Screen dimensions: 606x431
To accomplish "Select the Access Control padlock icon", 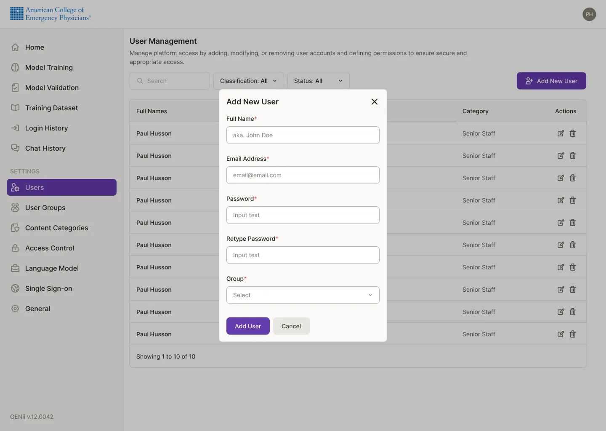I will pyautogui.click(x=15, y=248).
